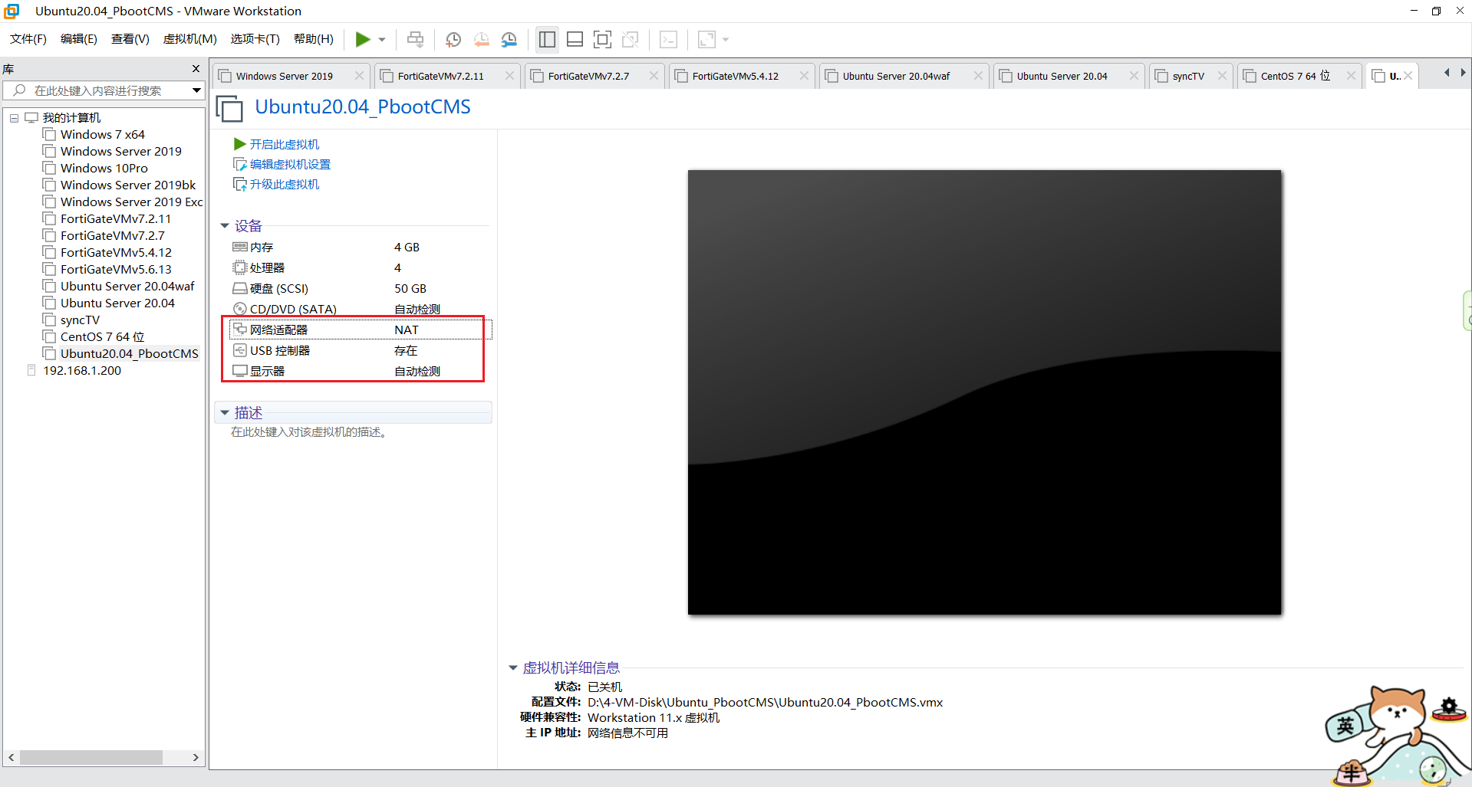Toggle the thumbnail bar view icon

tap(575, 39)
